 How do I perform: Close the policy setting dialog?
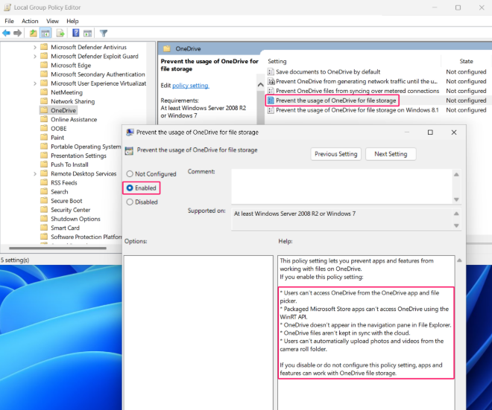click(454, 132)
